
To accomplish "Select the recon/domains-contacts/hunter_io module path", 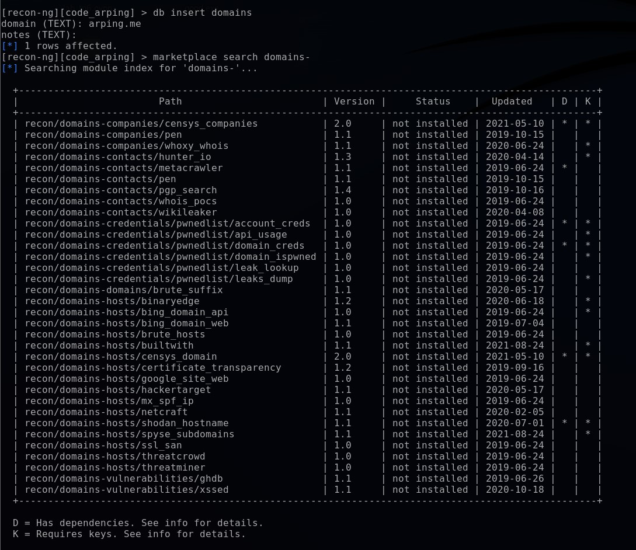I will point(117,156).
